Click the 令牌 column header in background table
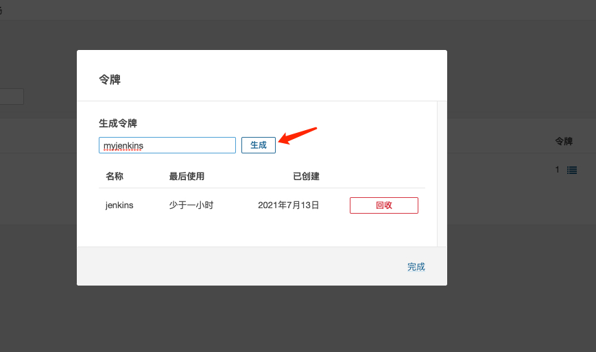The height and width of the screenshot is (352, 596). 564,141
